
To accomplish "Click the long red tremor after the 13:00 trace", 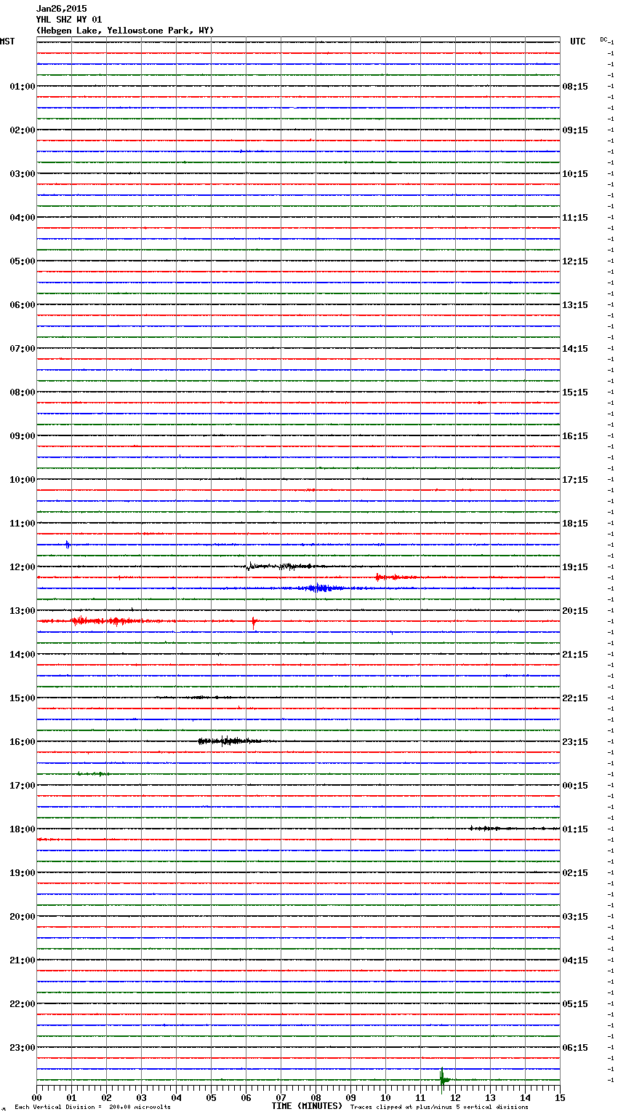I will coord(105,621).
